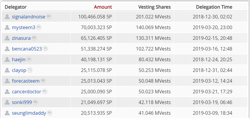250x118 pixels.
Task: Sort table by Amount column header
Action: click(x=103, y=7)
